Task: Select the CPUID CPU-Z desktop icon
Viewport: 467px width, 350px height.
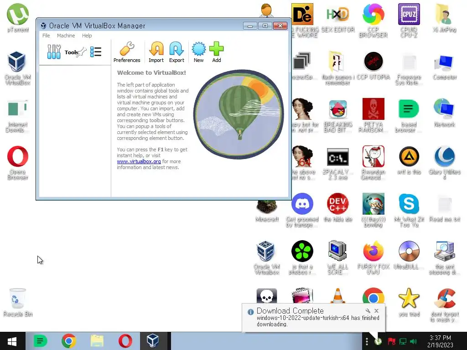Action: 409,20
